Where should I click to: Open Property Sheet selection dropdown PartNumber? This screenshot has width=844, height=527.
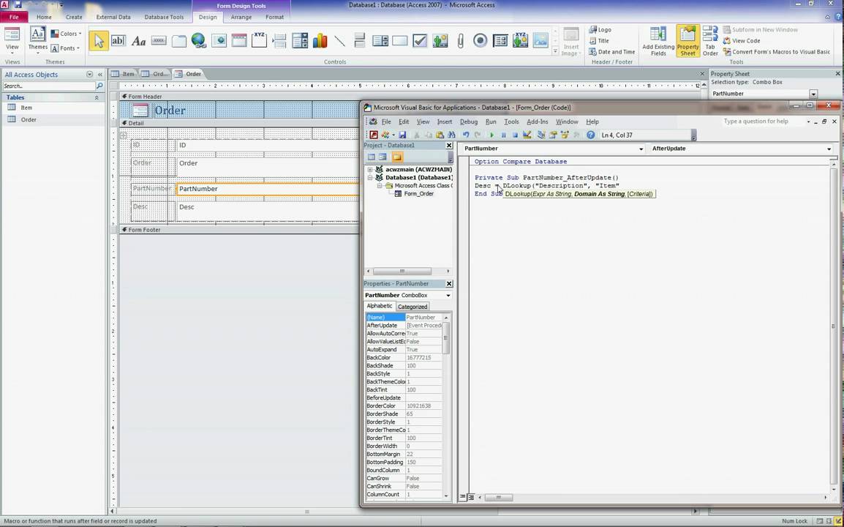[813, 94]
